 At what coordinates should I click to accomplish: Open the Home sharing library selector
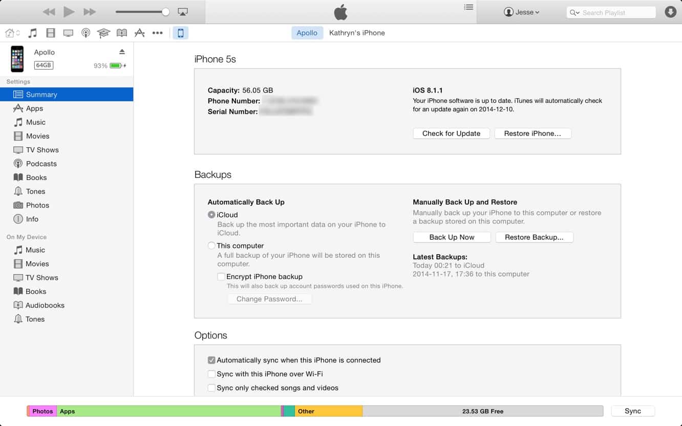point(12,33)
